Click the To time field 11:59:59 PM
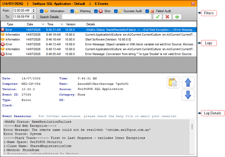225x157 pixels. point(22,17)
